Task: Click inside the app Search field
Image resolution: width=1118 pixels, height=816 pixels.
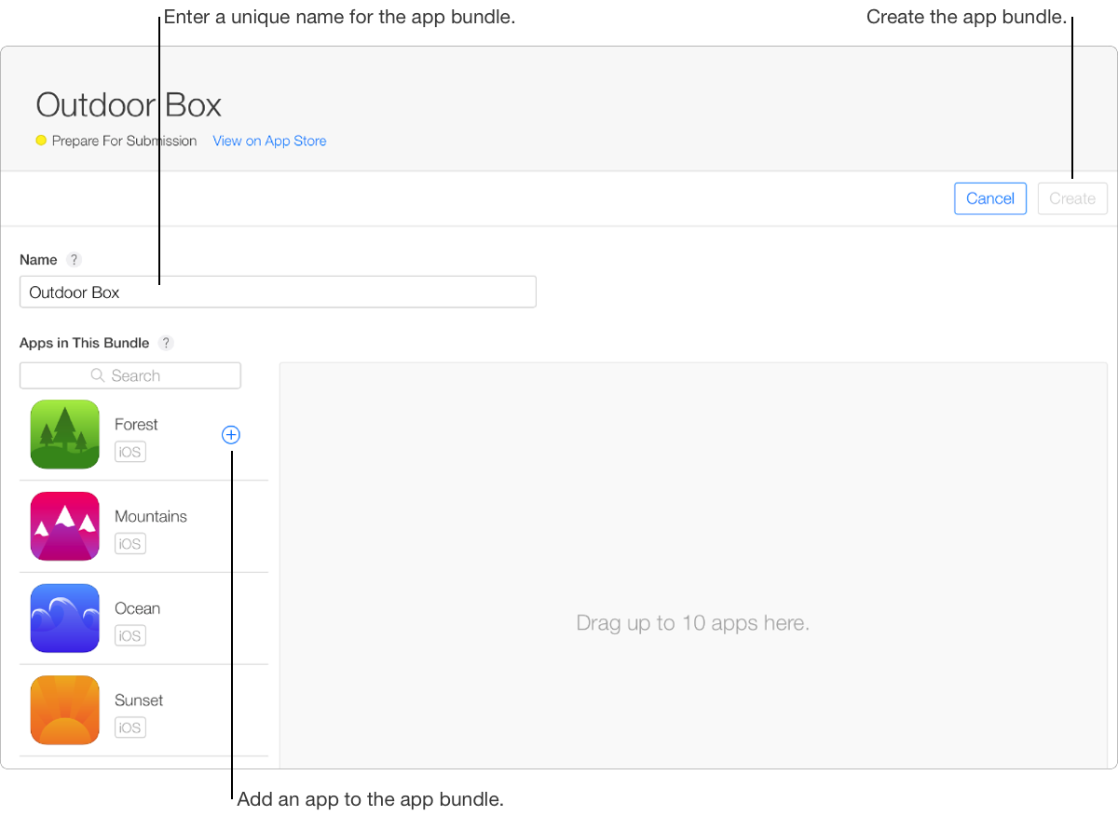Action: click(x=130, y=375)
